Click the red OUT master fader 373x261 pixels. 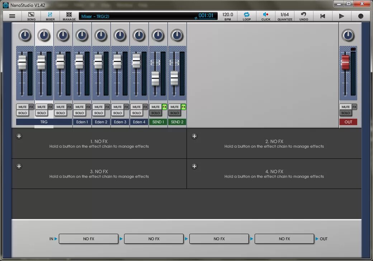[x=345, y=62]
